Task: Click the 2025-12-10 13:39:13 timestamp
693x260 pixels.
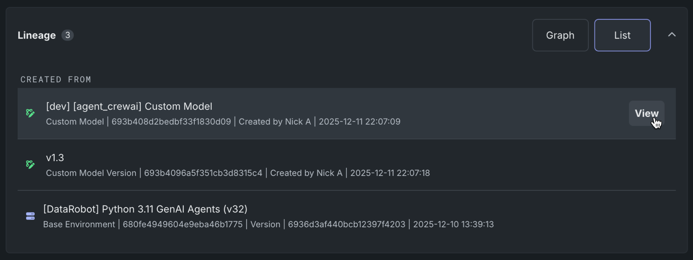Action: pyautogui.click(x=453, y=224)
